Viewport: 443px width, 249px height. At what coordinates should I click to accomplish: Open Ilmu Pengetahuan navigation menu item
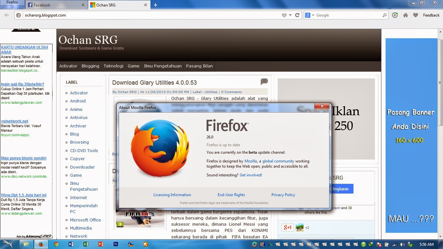[x=162, y=66]
